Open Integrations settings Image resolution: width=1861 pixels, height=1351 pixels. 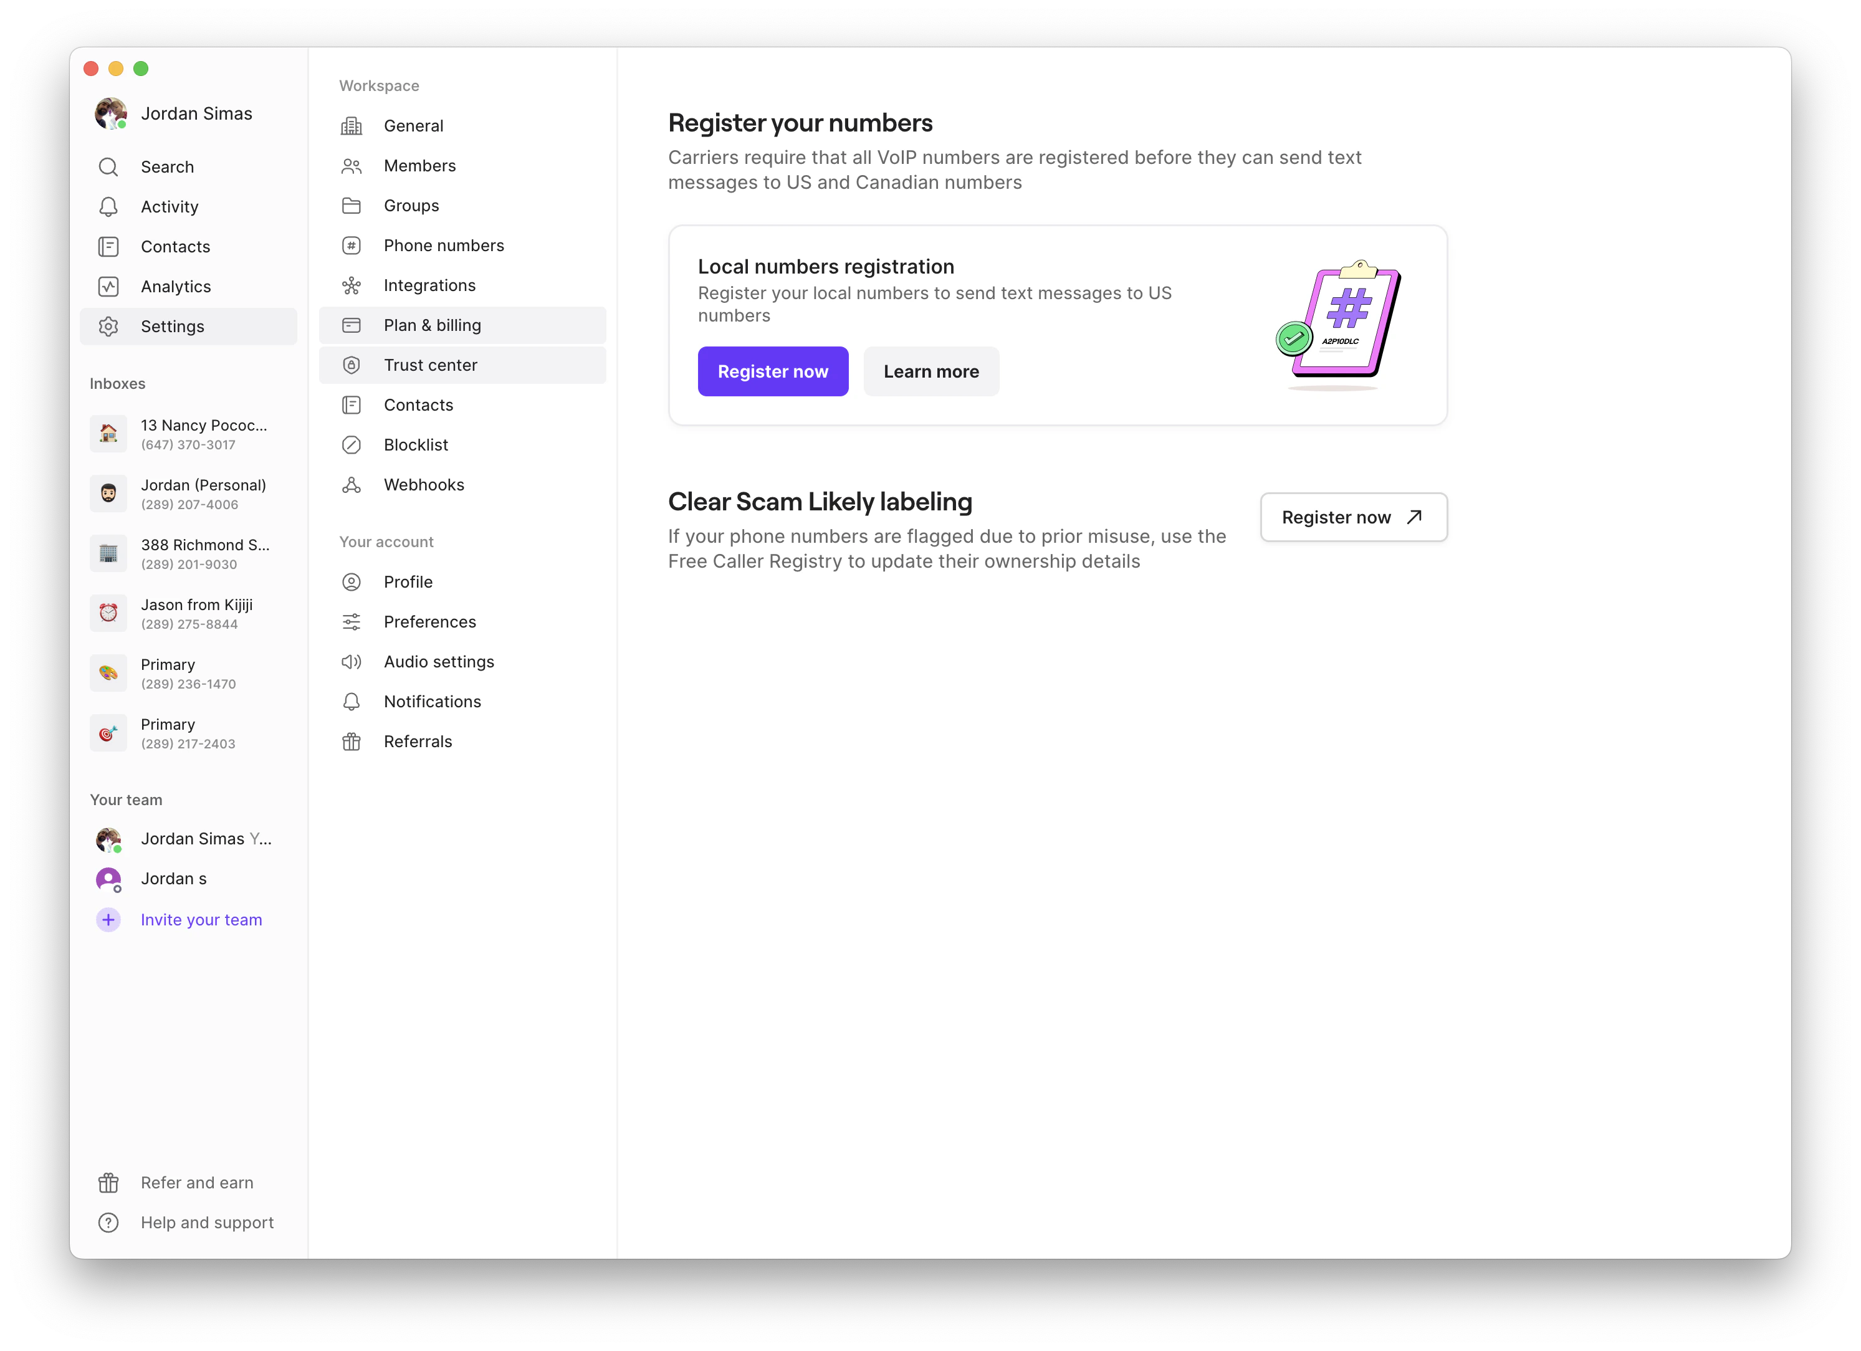429,285
